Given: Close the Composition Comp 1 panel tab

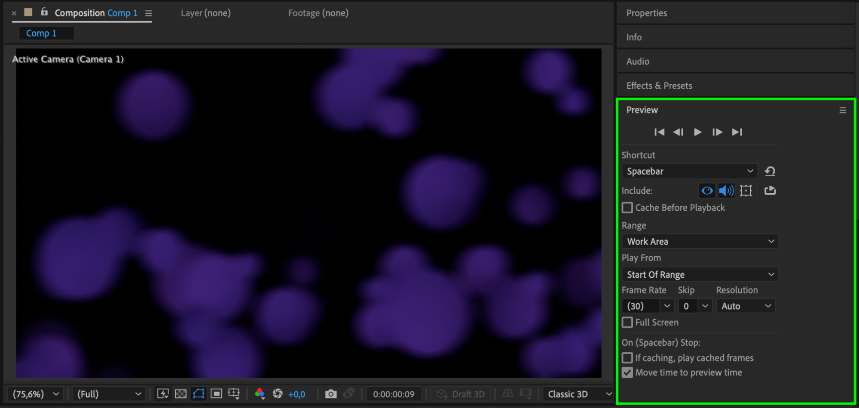Looking at the screenshot, I should 14,13.
